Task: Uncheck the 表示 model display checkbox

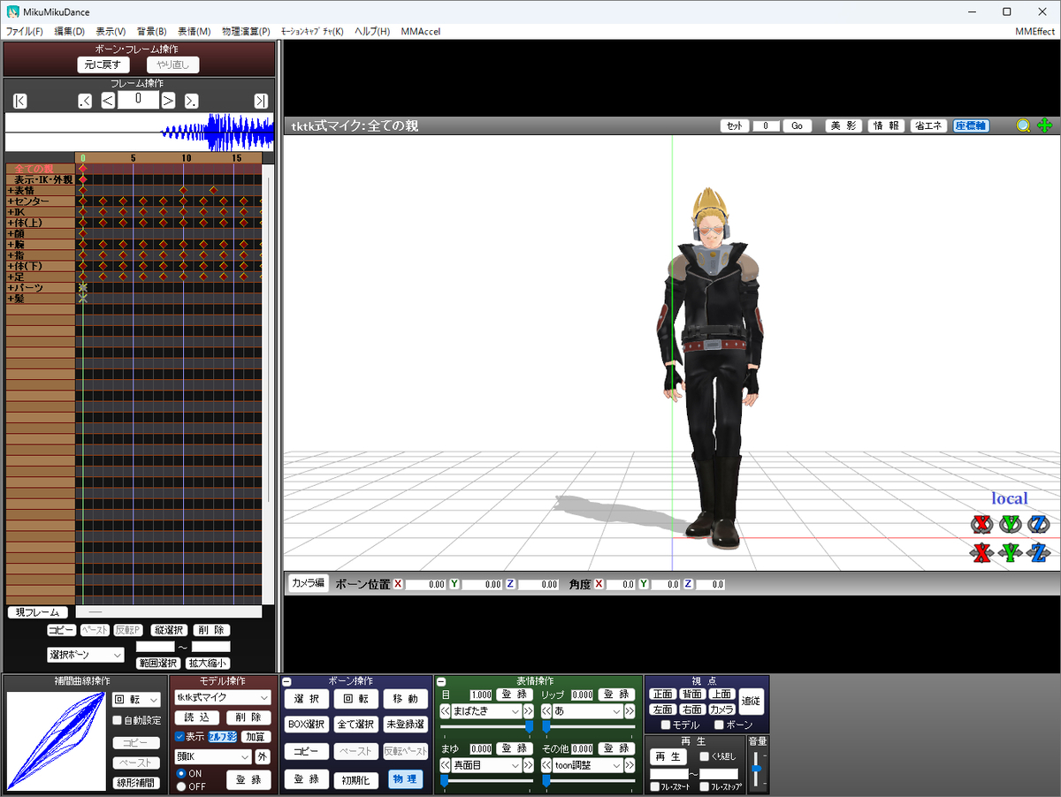Action: 179,737
